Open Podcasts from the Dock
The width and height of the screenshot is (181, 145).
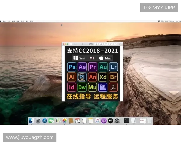pos(104,121)
